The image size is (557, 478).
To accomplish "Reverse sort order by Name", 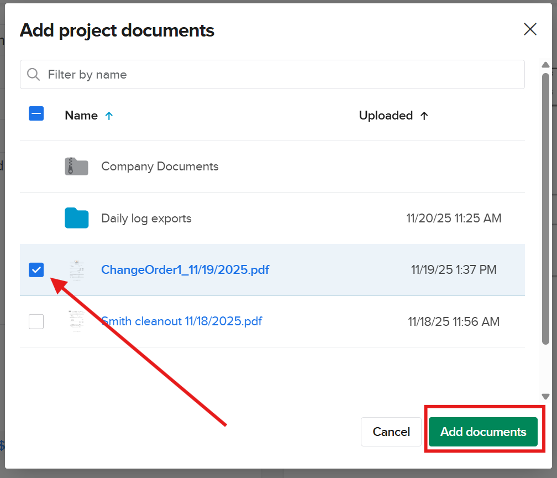I will (109, 116).
